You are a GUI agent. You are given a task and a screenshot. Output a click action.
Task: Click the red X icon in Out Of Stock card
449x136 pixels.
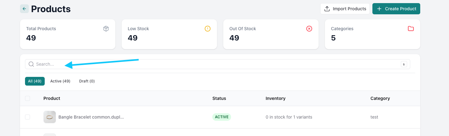[309, 29]
